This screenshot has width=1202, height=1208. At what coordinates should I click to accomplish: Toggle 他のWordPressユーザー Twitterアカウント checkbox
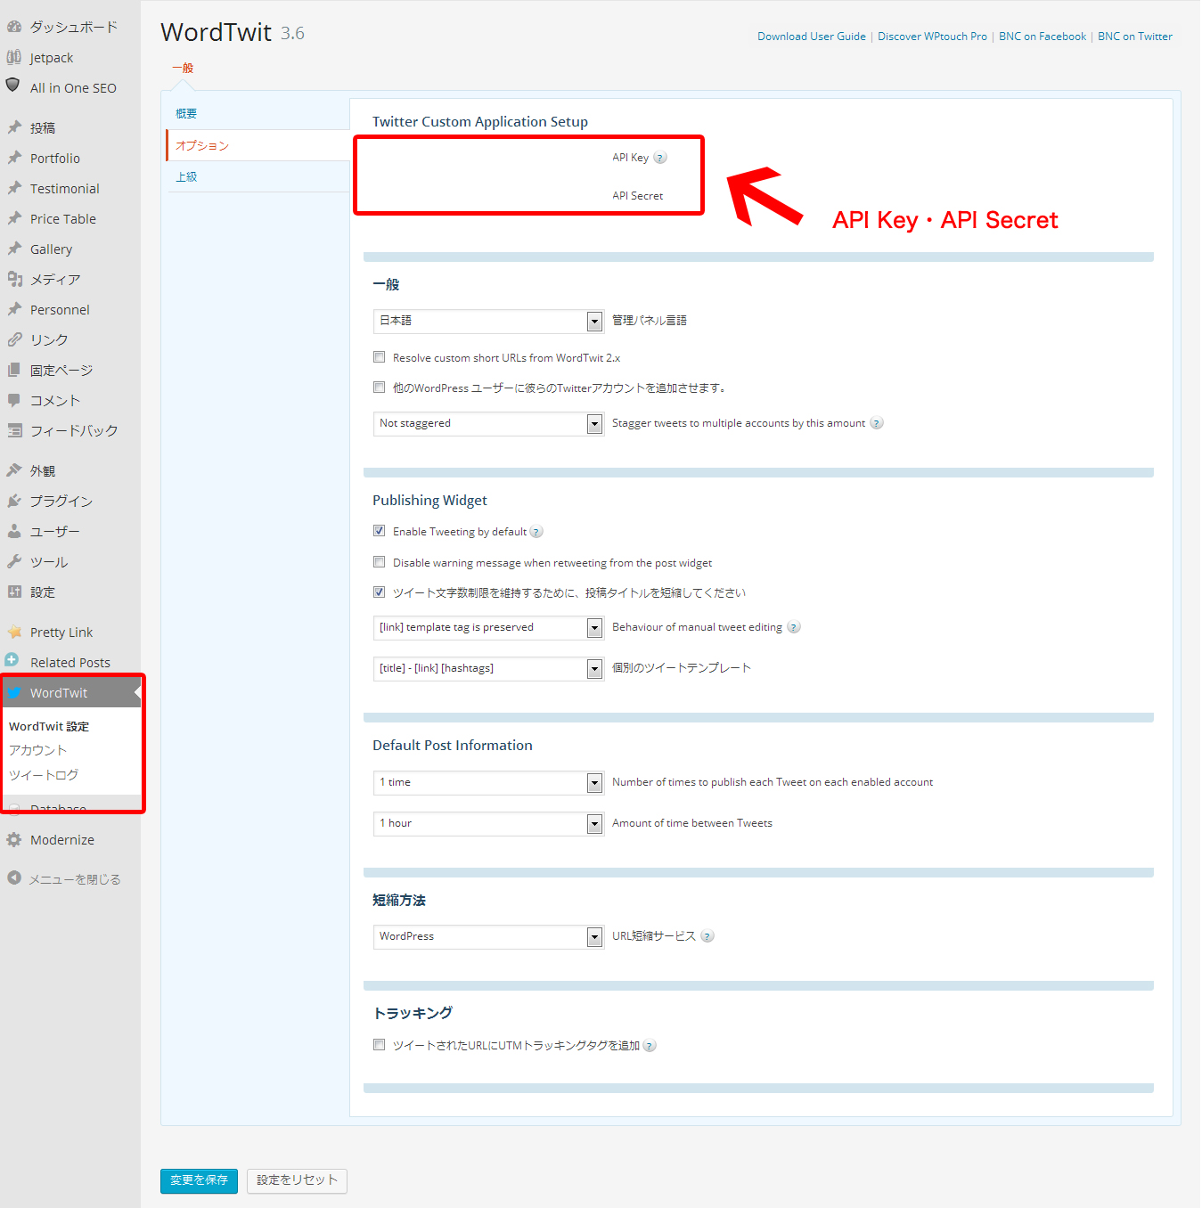coord(379,388)
